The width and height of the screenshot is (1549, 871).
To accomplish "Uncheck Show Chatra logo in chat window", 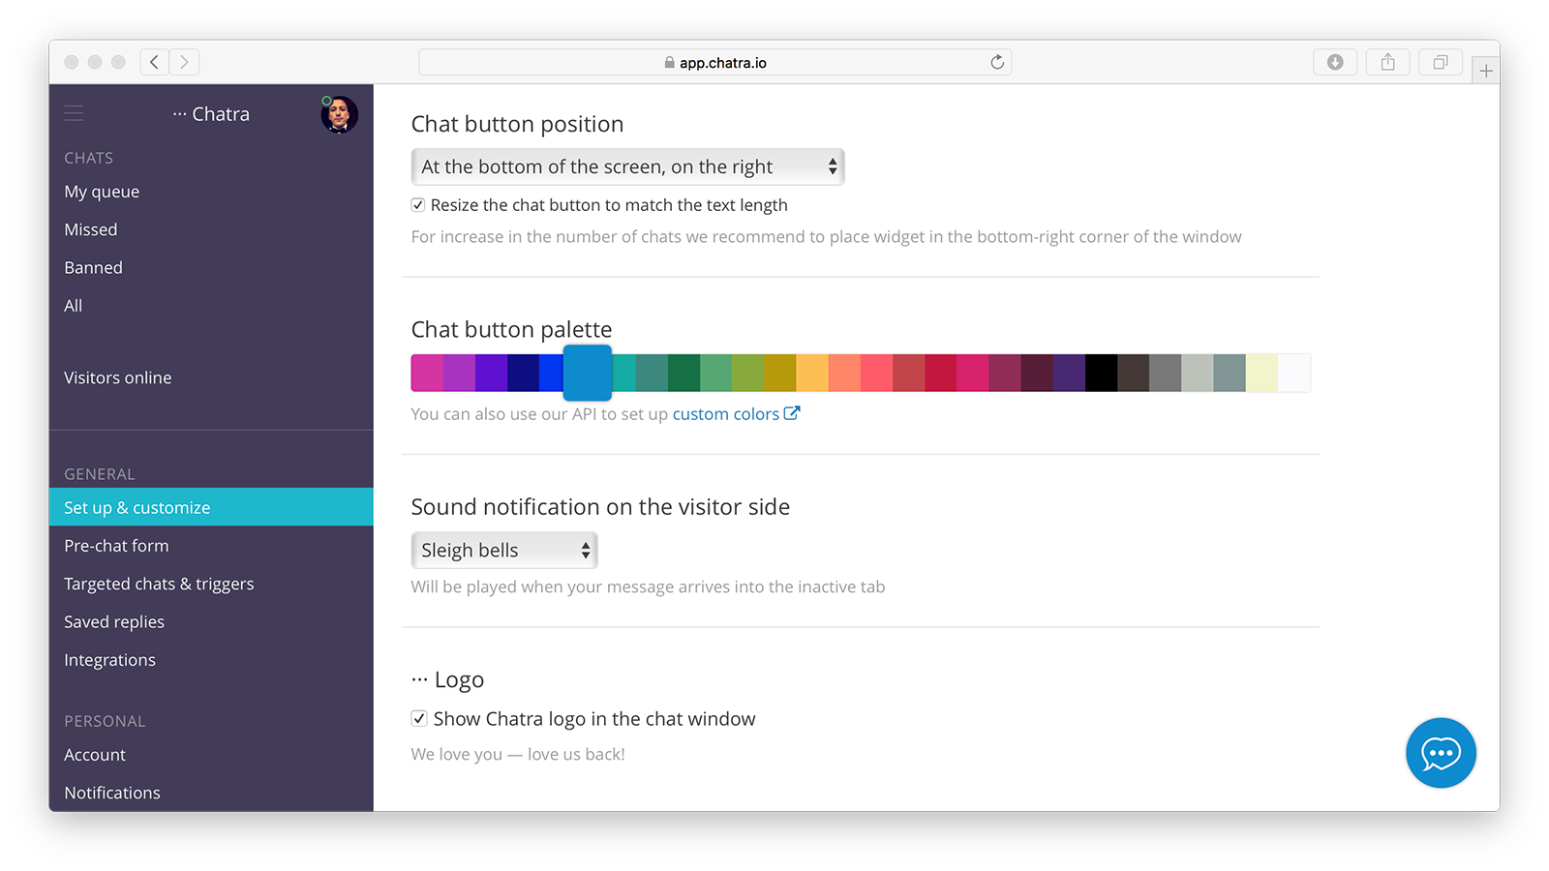I will tap(419, 718).
